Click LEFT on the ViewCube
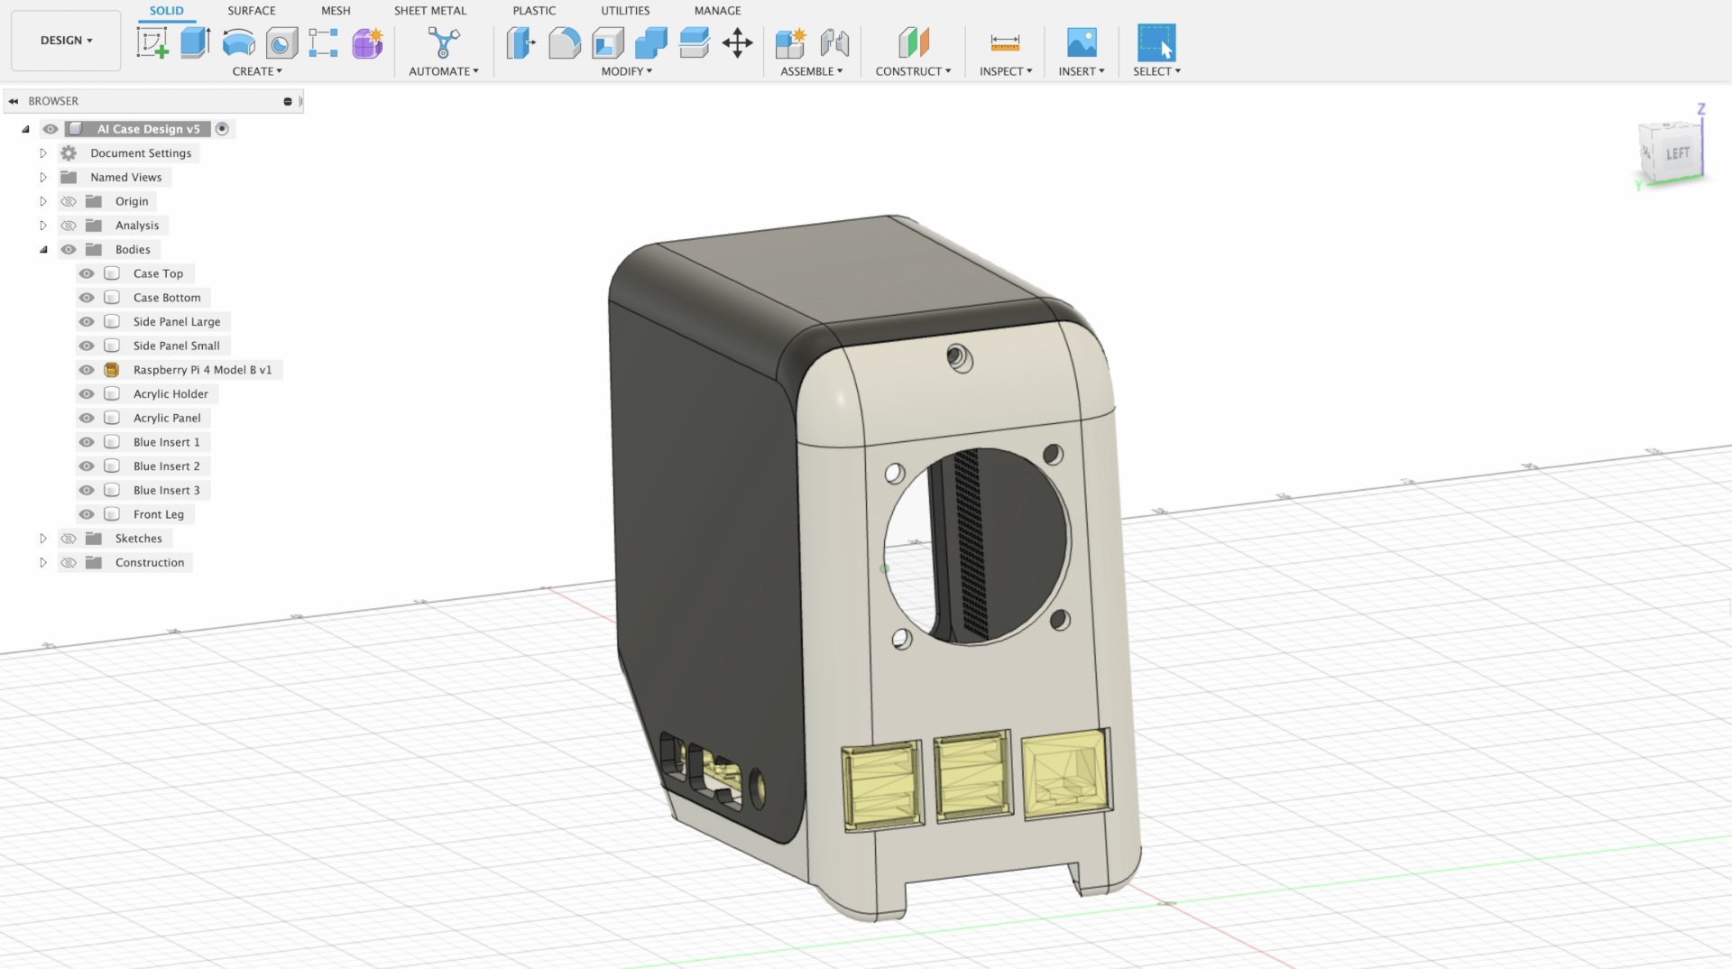The image size is (1732, 969). [1678, 152]
